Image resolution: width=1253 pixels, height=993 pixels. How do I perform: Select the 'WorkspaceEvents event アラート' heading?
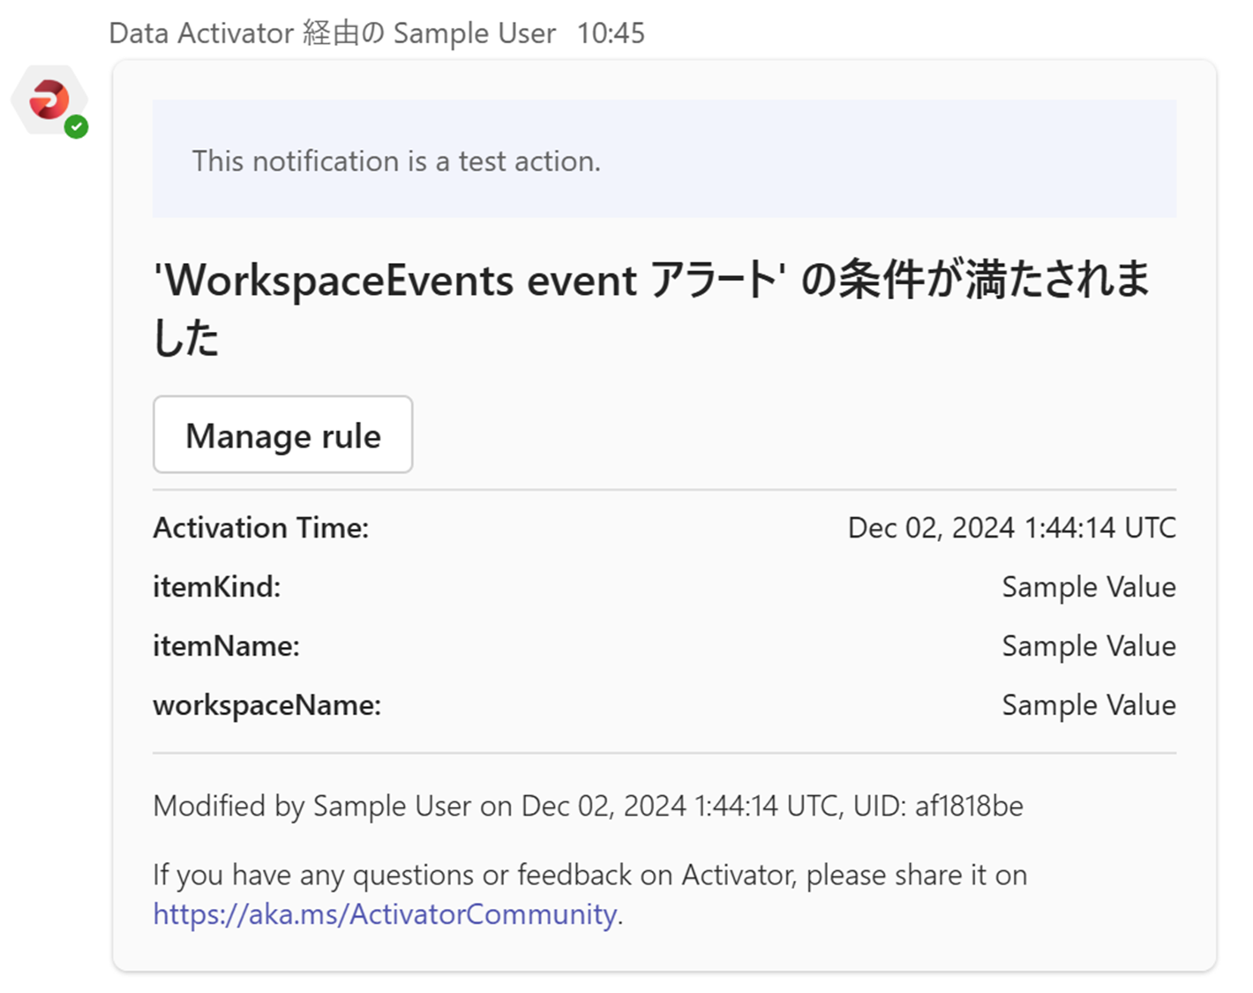(651, 308)
